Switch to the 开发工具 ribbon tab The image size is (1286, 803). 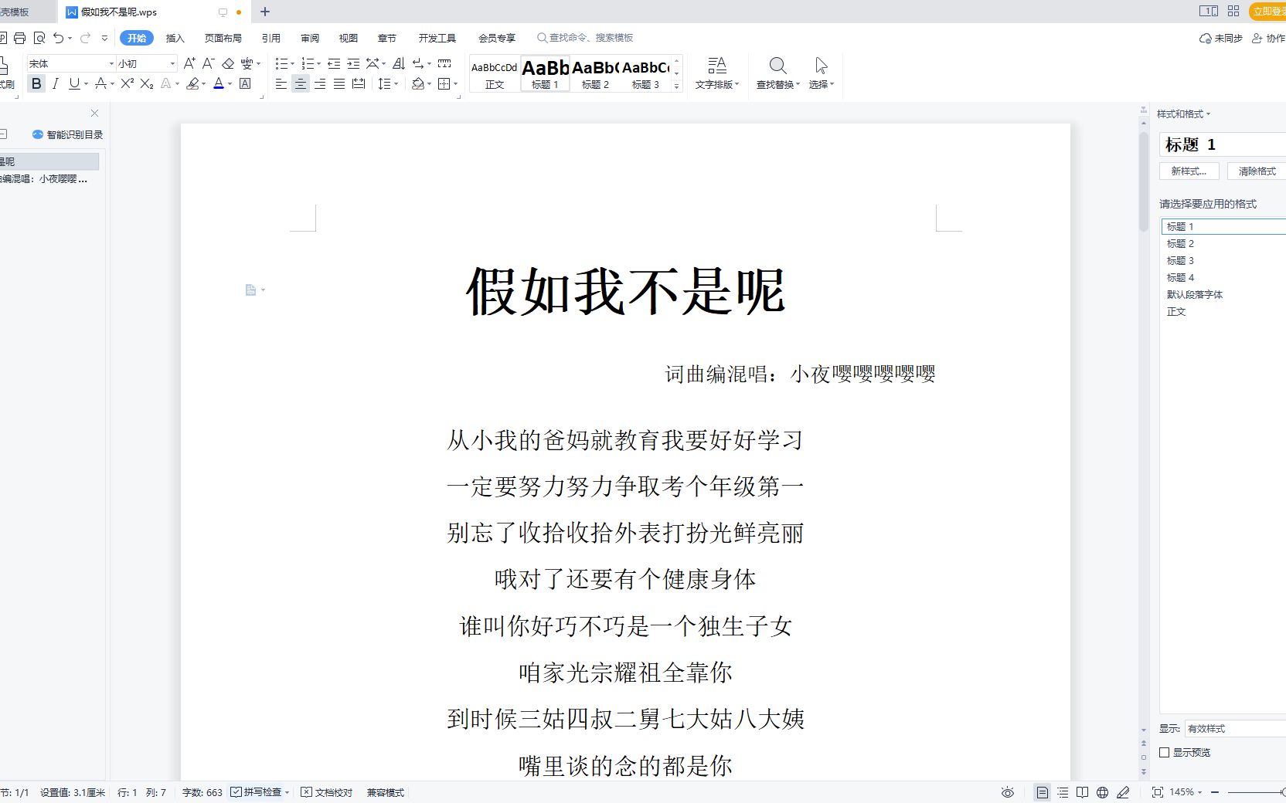click(x=437, y=38)
